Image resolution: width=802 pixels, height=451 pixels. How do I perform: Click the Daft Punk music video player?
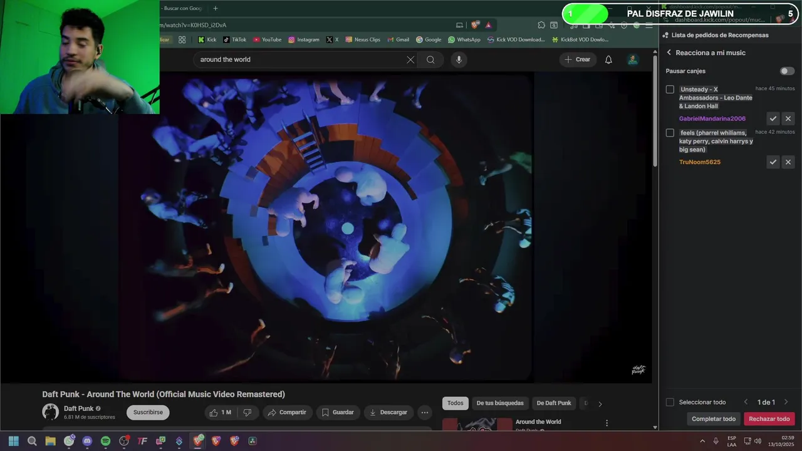click(326, 227)
